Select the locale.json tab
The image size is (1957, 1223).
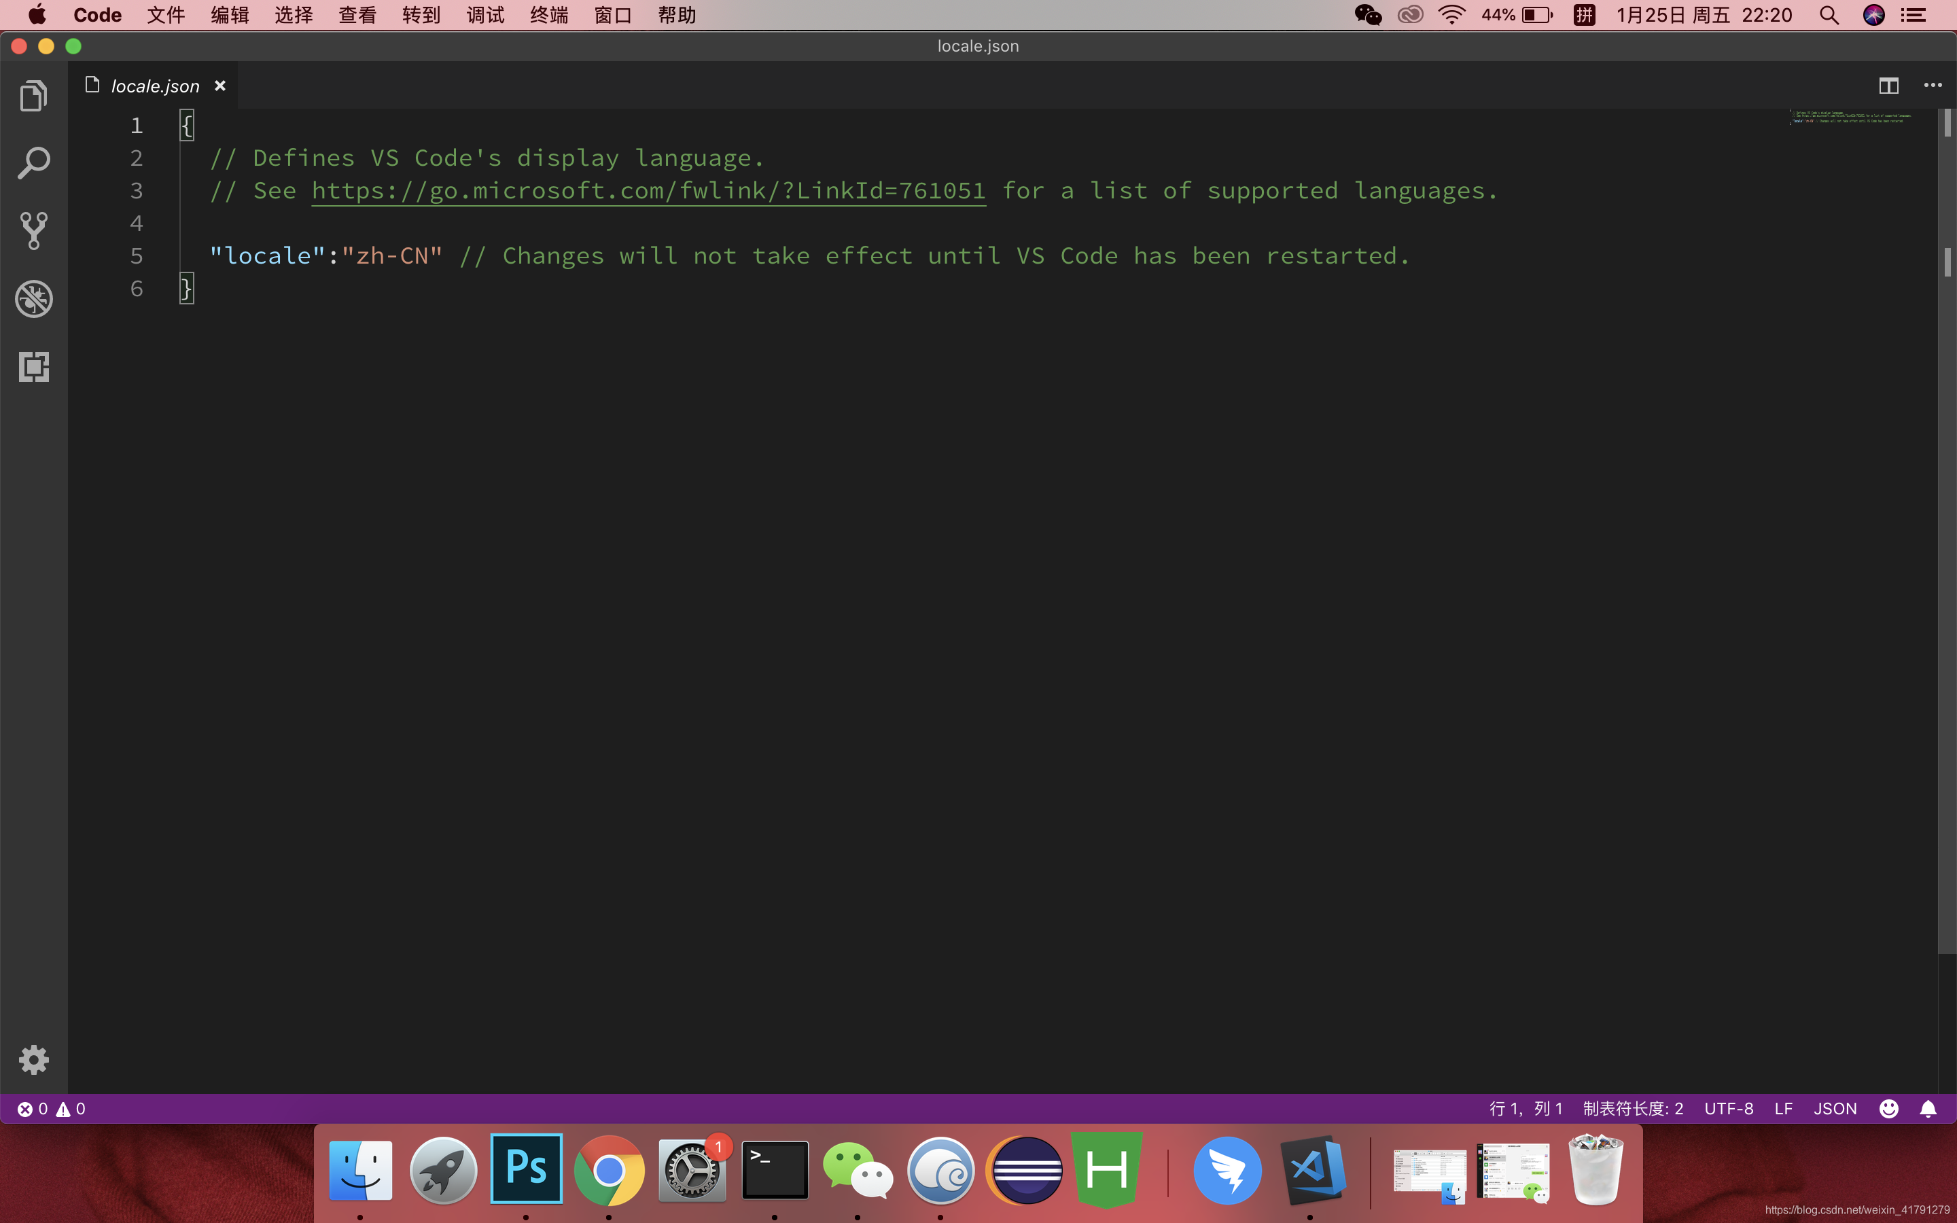click(154, 86)
